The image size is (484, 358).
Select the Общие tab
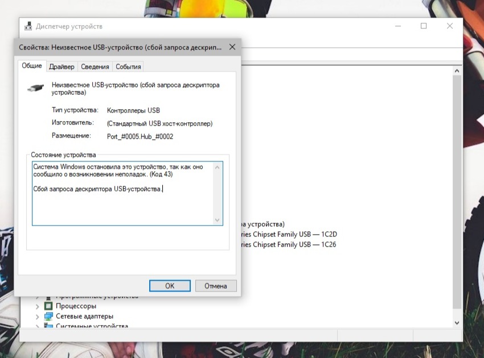tap(32, 65)
